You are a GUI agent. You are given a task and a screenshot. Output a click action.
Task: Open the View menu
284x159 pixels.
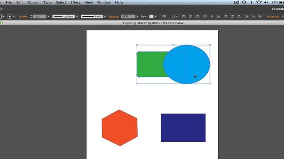click(x=89, y=2)
